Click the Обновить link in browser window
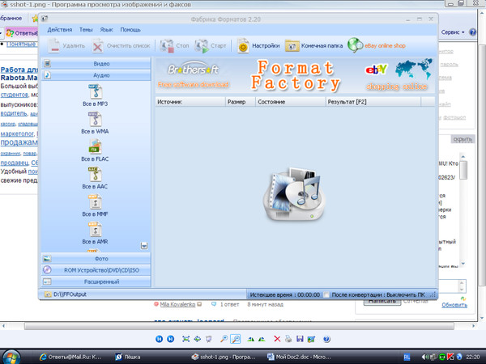The height and width of the screenshot is (364, 486). [454, 305]
